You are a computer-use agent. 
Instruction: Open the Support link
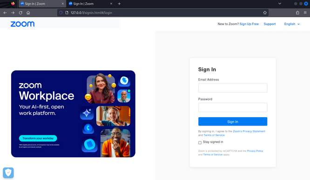point(270,24)
